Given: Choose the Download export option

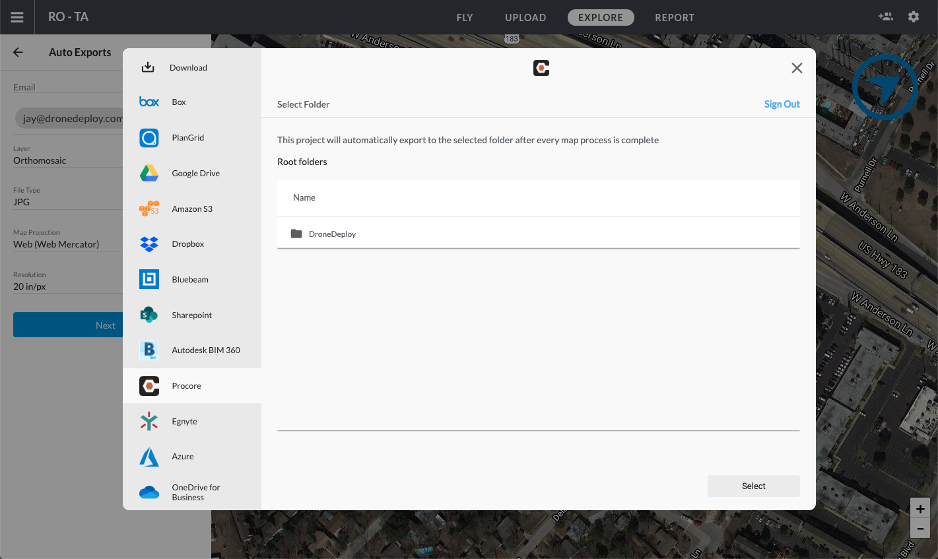Looking at the screenshot, I should pos(192,67).
